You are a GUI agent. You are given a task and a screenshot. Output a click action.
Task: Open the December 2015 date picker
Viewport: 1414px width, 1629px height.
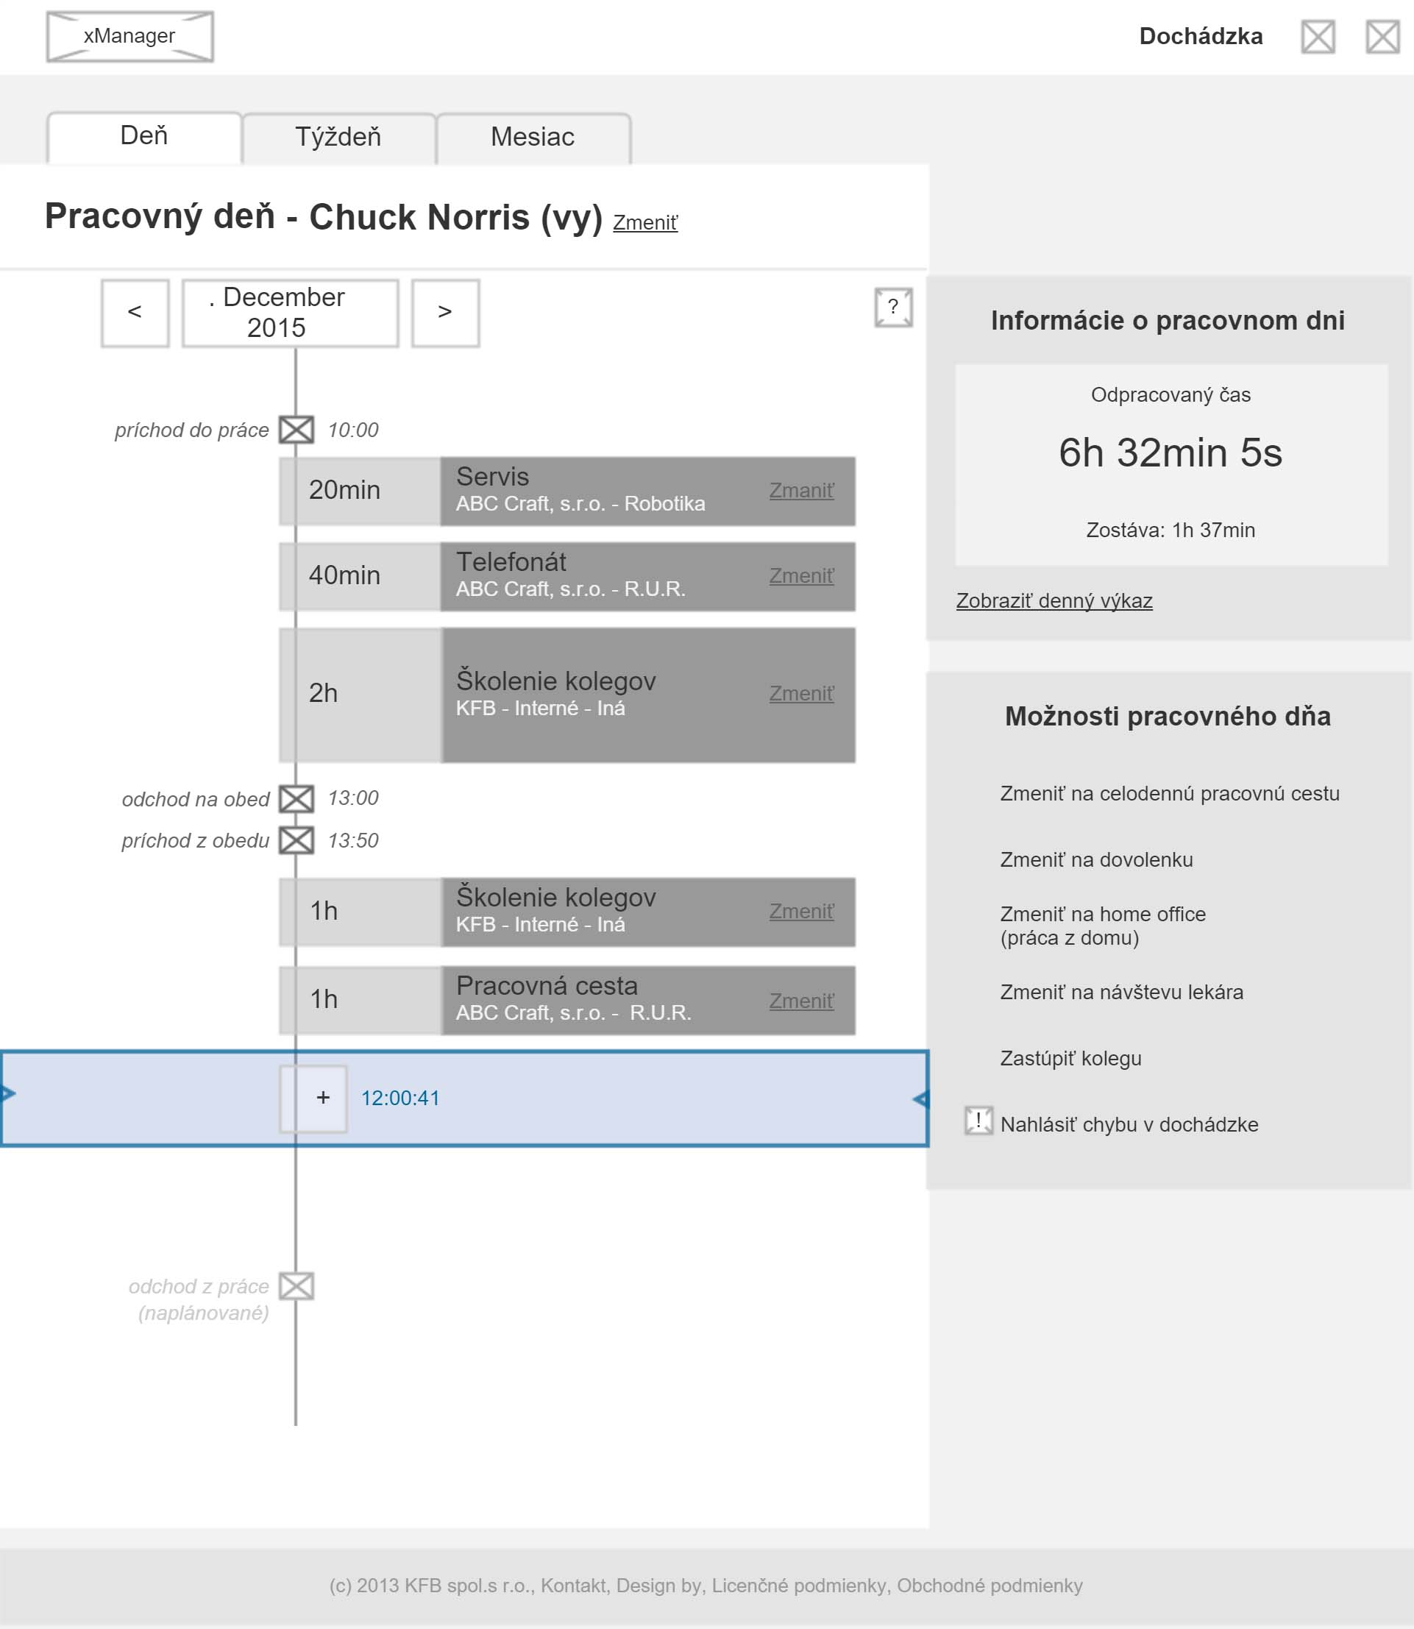tap(290, 313)
